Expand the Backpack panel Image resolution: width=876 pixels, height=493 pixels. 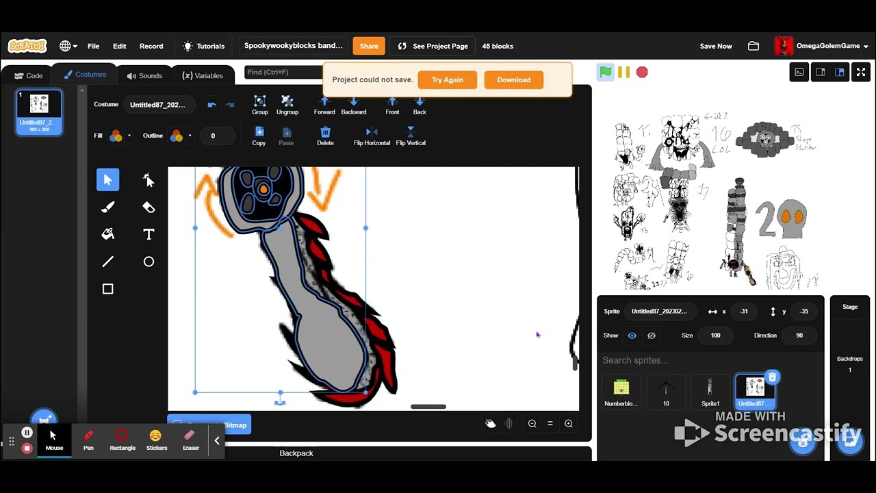(296, 453)
